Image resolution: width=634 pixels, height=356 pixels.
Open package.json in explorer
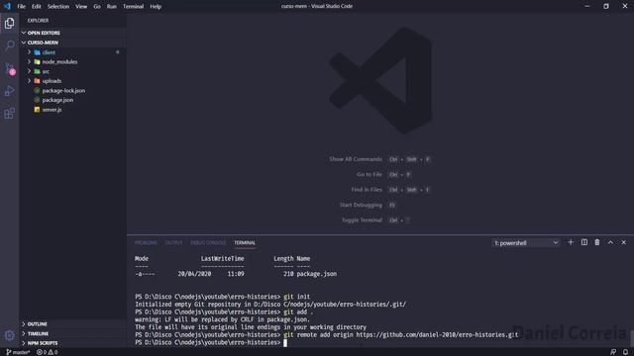click(57, 100)
